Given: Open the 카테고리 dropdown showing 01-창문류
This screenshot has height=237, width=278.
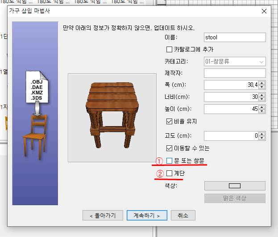Looking at the screenshot, I should point(235,62).
